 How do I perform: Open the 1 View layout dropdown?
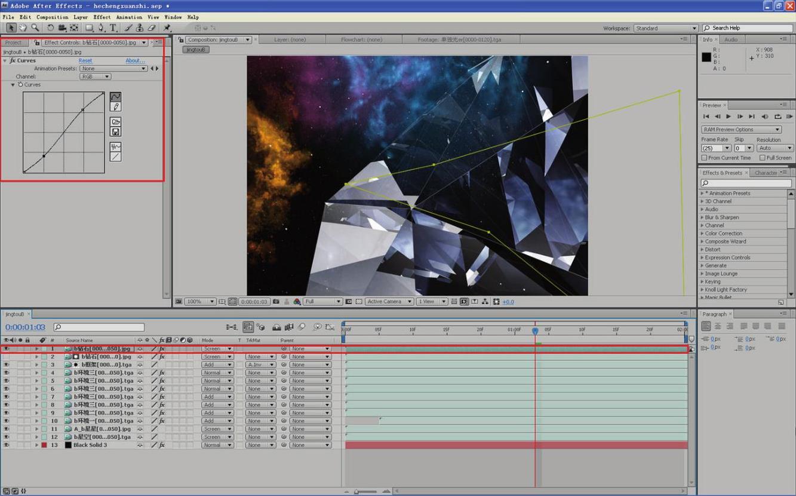click(x=432, y=302)
